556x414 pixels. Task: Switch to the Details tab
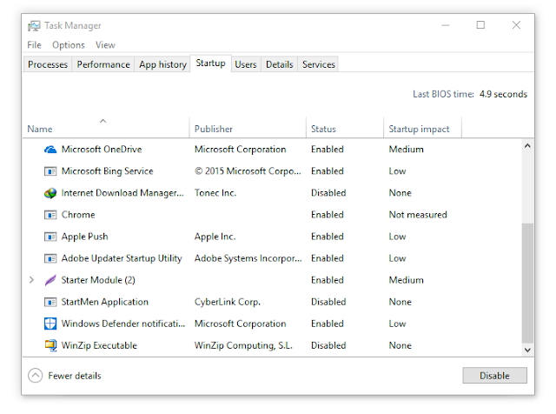point(280,64)
